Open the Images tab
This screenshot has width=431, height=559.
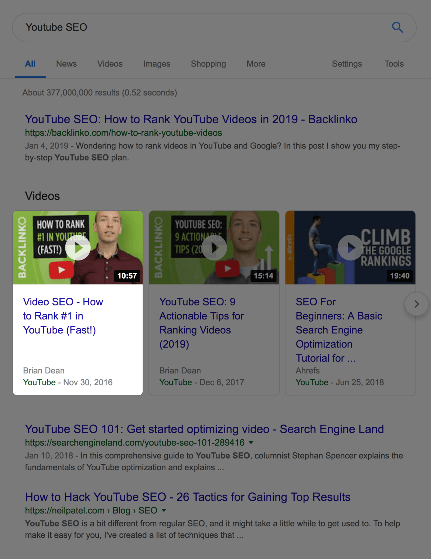tap(157, 64)
